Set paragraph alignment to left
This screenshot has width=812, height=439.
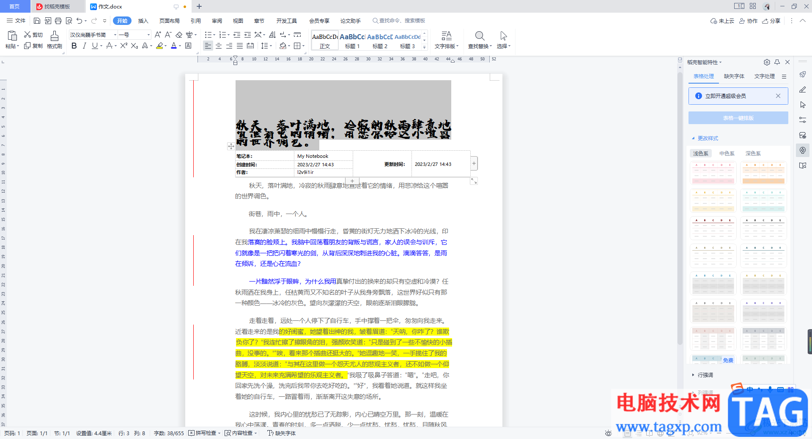[x=208, y=46]
